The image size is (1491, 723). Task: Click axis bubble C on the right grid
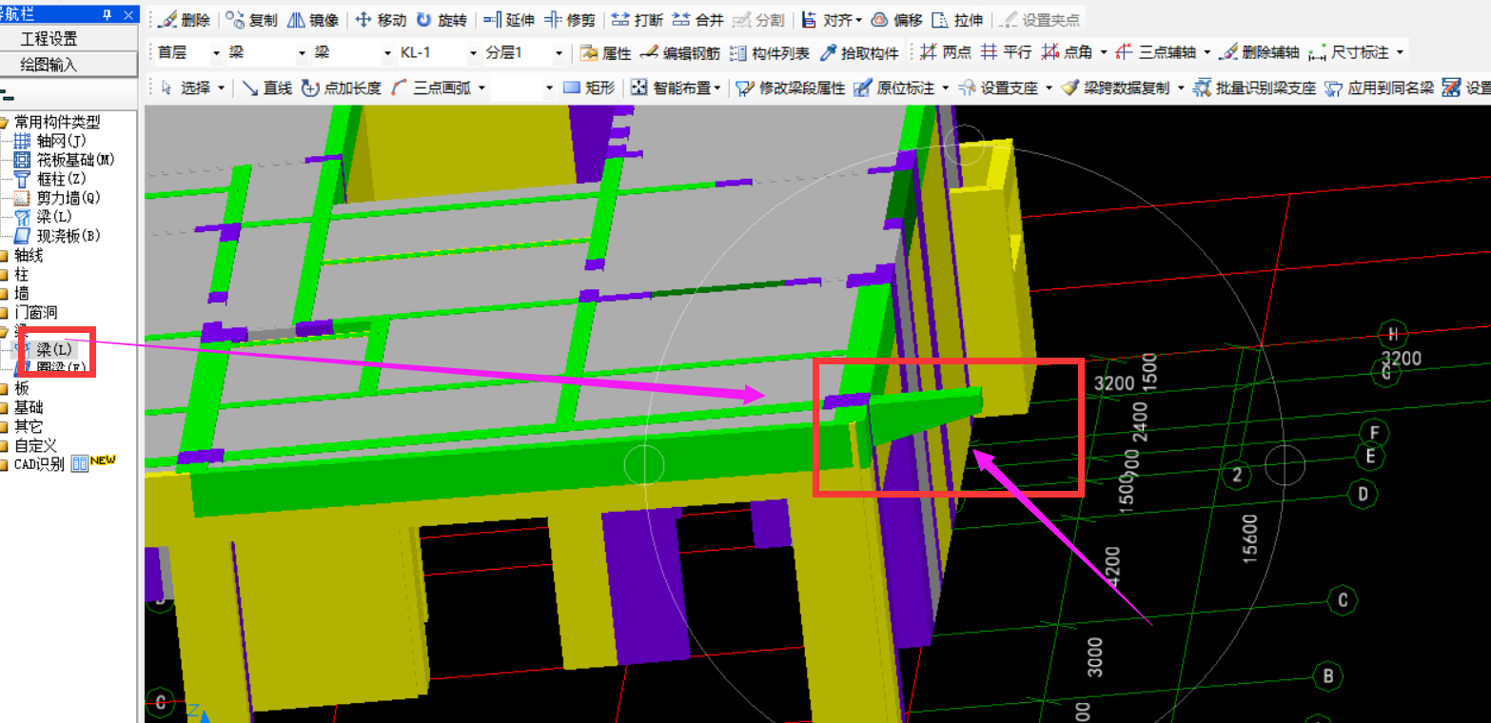[x=1344, y=600]
